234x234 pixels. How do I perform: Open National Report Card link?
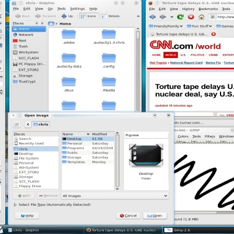point(186,63)
